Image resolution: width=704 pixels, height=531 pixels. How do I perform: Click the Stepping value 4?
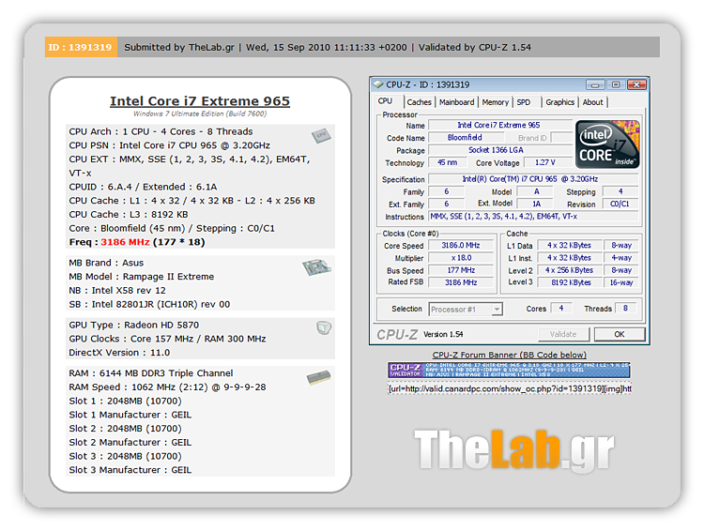620,191
